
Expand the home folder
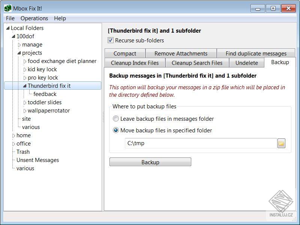(14, 135)
